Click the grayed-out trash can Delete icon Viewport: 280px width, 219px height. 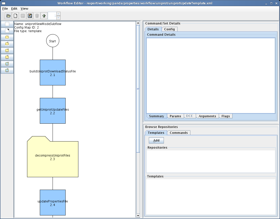pyautogui.click(x=37, y=16)
